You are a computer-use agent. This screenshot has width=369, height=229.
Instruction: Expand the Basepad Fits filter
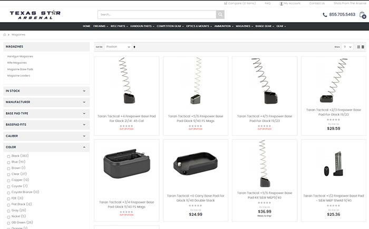tap(46, 125)
